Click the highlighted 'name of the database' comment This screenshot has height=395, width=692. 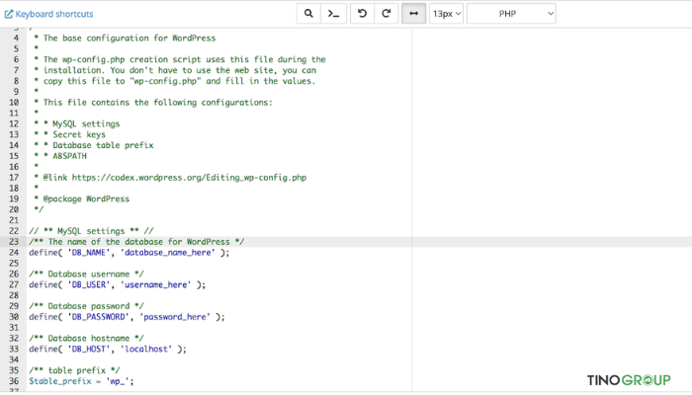pos(136,242)
